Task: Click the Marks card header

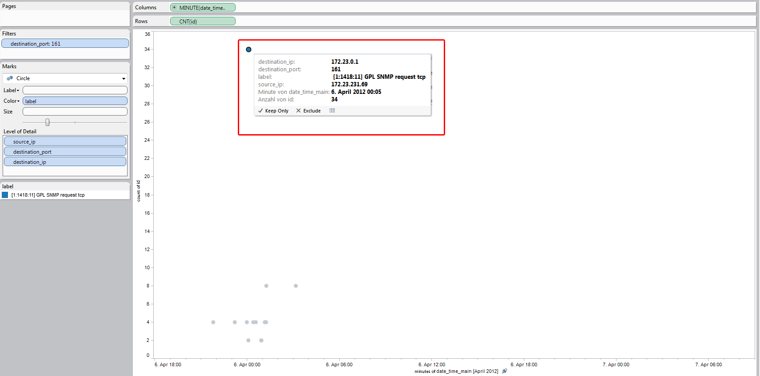Action: click(9, 66)
